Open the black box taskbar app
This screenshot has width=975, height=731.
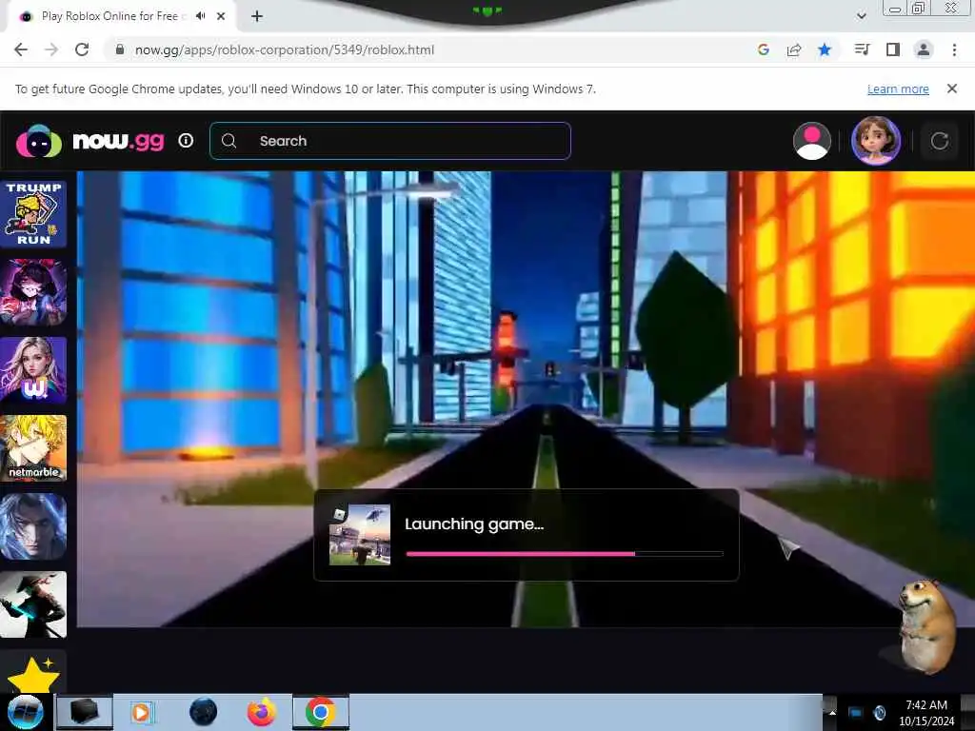point(85,712)
